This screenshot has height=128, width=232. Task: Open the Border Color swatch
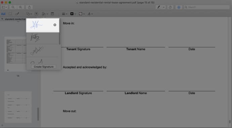pyautogui.click(x=73, y=14)
